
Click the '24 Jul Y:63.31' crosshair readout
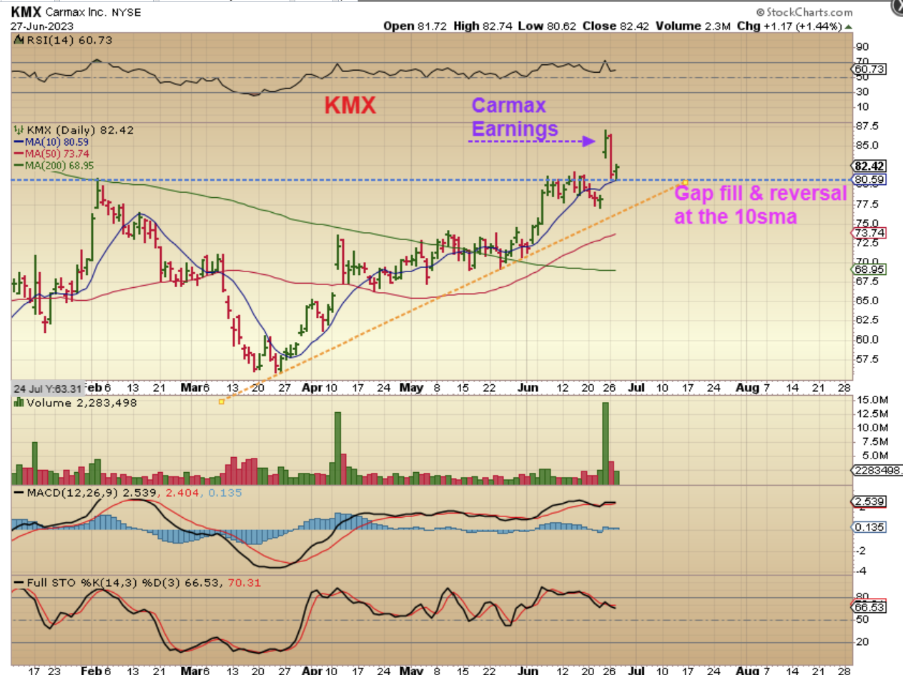coord(47,389)
